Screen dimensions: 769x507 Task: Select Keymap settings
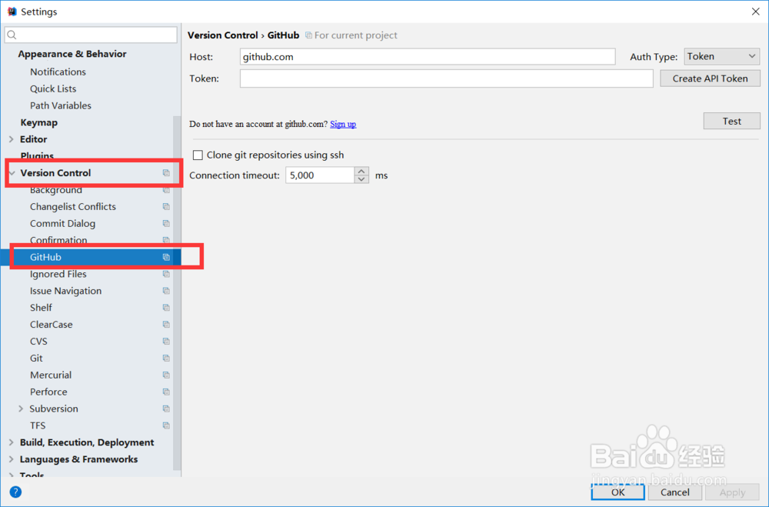click(x=38, y=122)
